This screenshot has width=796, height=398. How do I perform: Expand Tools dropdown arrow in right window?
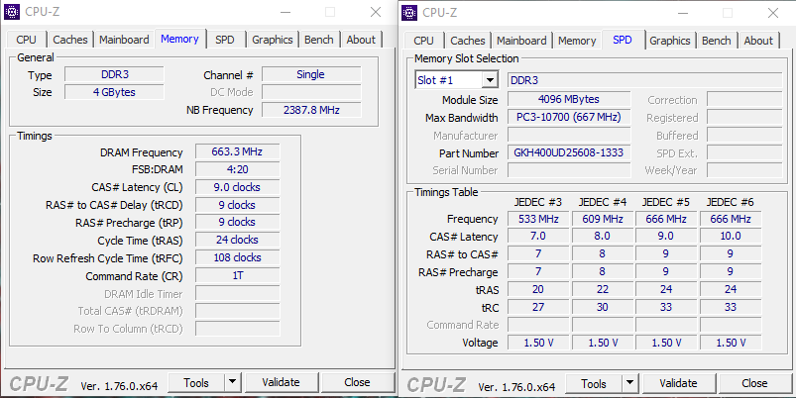tap(629, 382)
